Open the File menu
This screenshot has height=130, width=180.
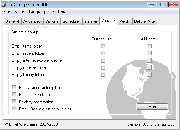click(7, 12)
